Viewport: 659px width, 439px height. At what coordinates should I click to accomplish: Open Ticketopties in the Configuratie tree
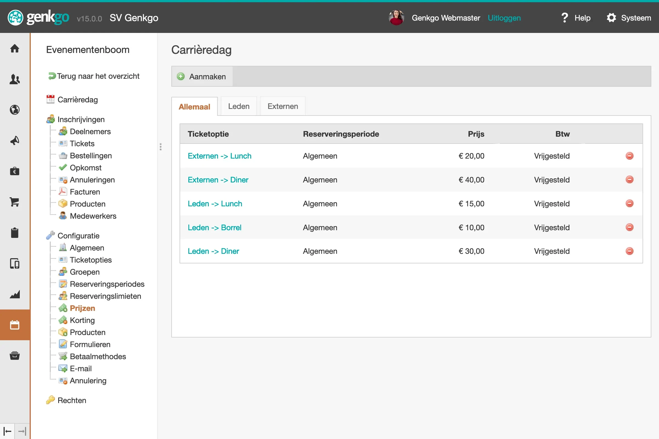point(91,260)
